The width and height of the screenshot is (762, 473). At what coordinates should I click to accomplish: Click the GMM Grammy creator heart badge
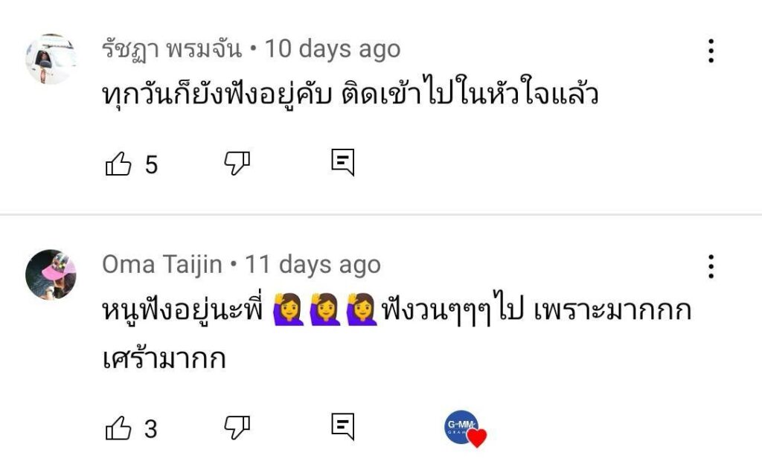[464, 429]
